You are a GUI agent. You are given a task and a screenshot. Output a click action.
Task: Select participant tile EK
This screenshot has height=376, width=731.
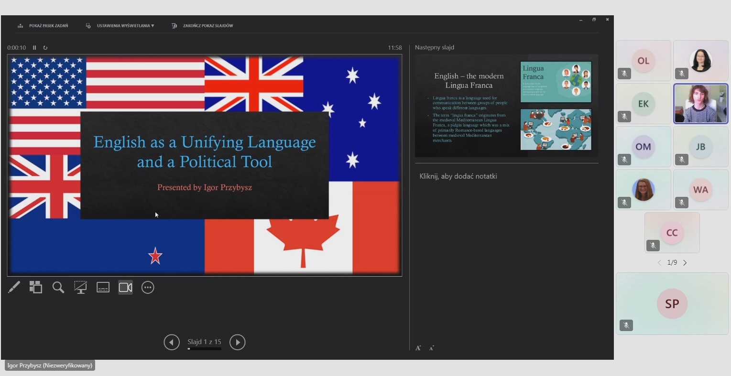tap(644, 104)
